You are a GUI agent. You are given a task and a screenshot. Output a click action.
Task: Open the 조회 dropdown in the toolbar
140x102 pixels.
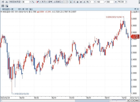click(126, 2)
